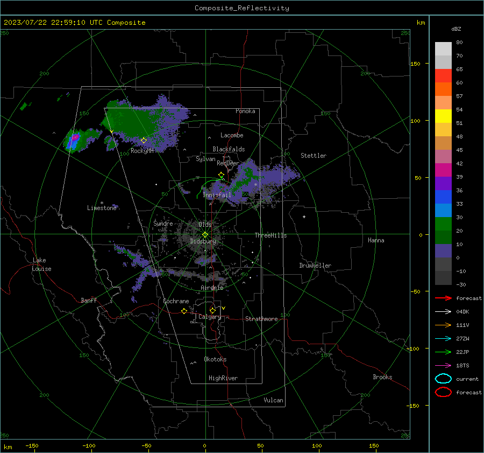Click the slate purple 0-10 dBZ swatch
The height and width of the screenshot is (453, 484).
pos(443,250)
